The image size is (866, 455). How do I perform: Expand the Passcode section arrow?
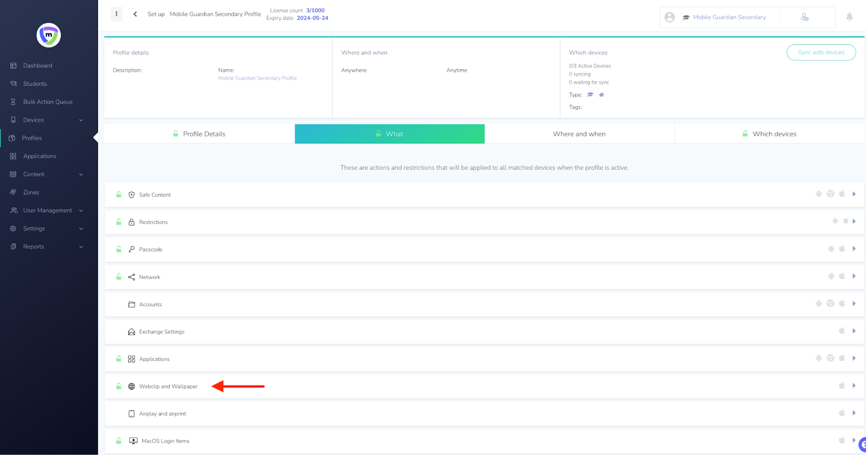854,249
